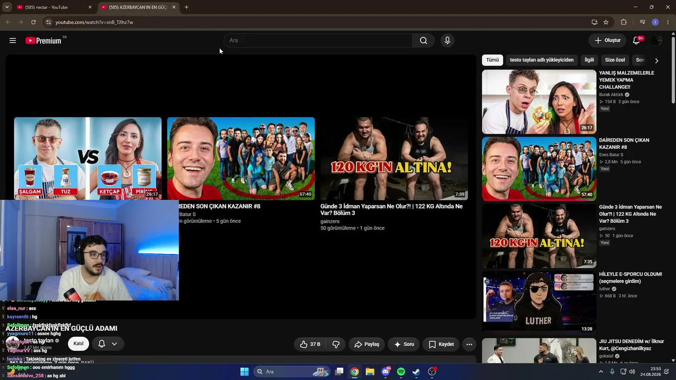676x380 pixels.
Task: Open a new browser tab
Action: pos(186,7)
